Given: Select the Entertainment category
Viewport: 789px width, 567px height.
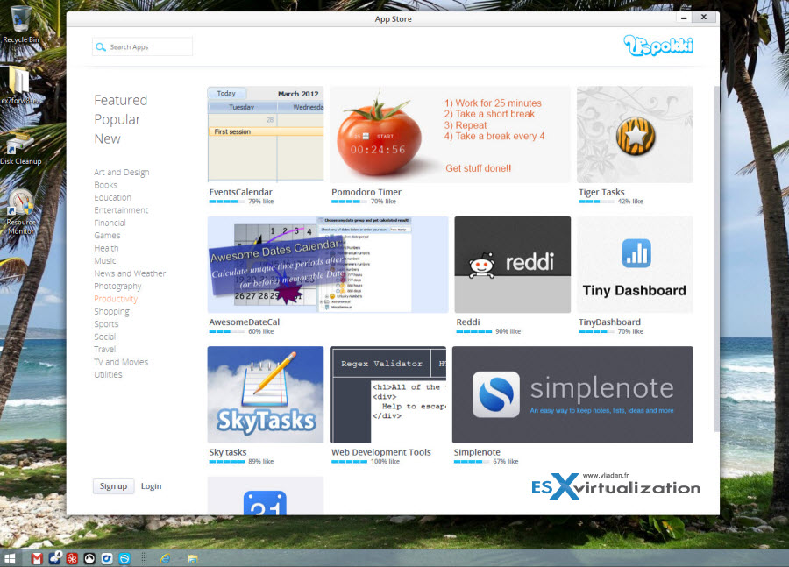Looking at the screenshot, I should (121, 210).
